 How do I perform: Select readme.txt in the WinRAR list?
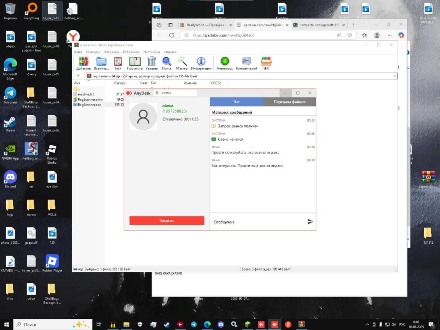pos(86,94)
